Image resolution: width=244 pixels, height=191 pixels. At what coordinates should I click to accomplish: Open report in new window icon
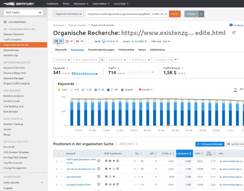234,33
